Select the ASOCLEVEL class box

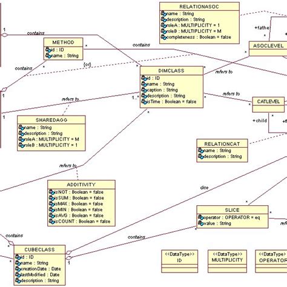click(268, 48)
